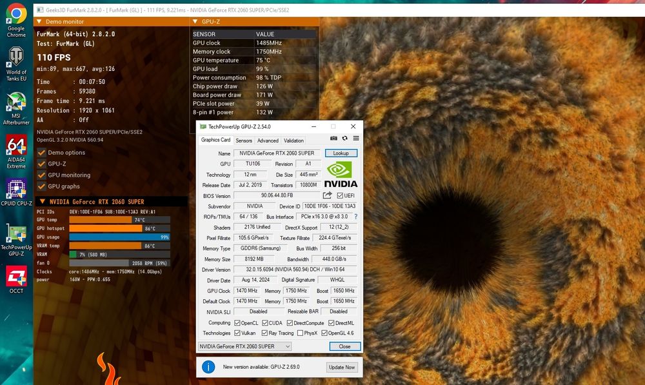This screenshot has width=645, height=385.
Task: Click GPU-Z refresh icon
Action: [x=344, y=138]
